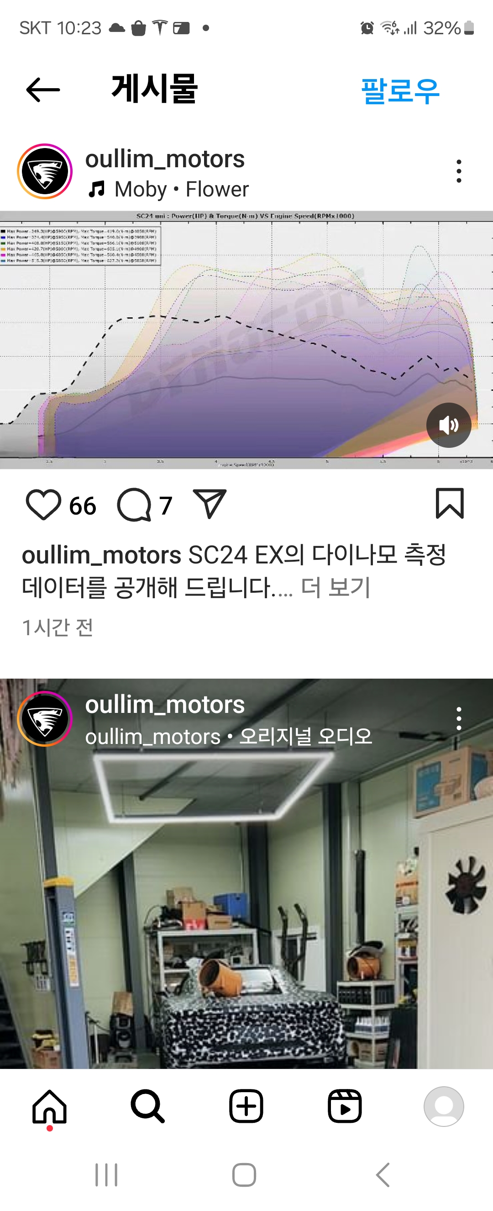The width and height of the screenshot is (493, 1211).
Task: Open three-dot menu on the first post
Action: [459, 171]
